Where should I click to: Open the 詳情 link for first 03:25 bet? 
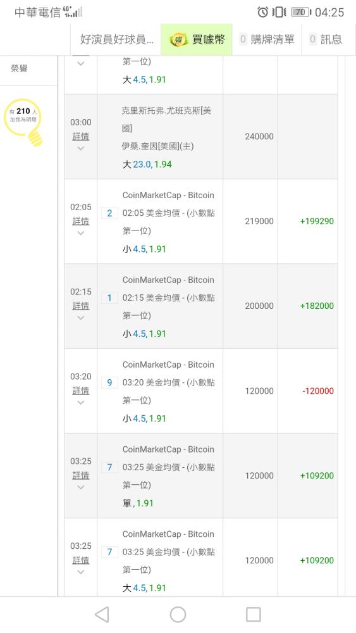click(81, 475)
